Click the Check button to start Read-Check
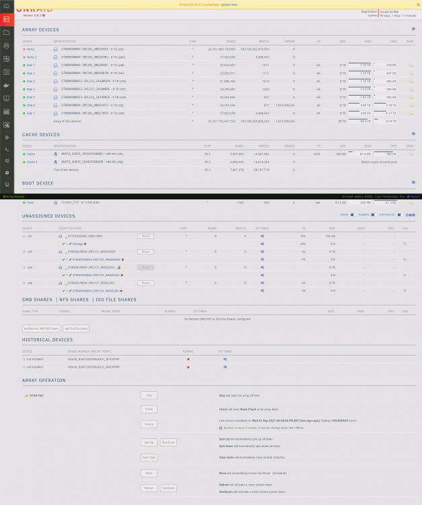 point(149,409)
